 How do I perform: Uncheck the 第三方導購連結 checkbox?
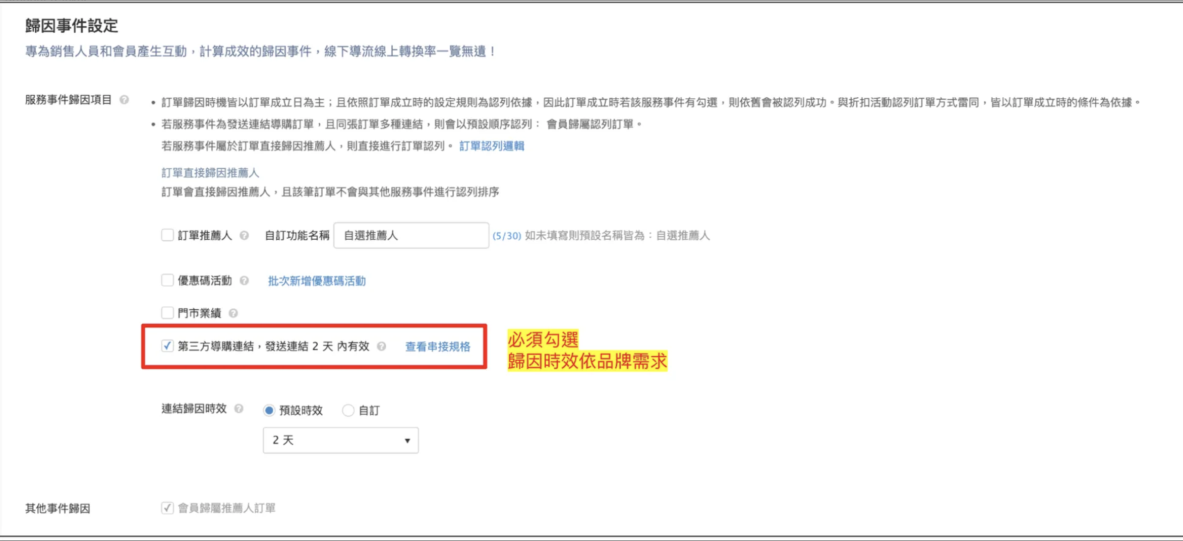tap(167, 346)
